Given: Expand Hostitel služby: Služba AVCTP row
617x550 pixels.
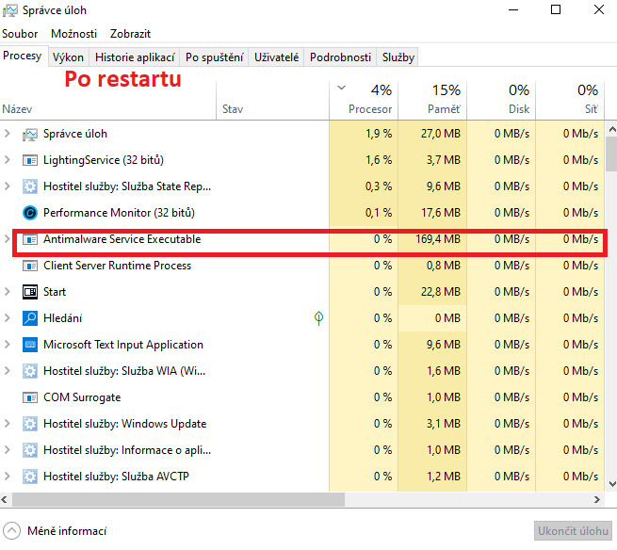Looking at the screenshot, I should (8, 477).
